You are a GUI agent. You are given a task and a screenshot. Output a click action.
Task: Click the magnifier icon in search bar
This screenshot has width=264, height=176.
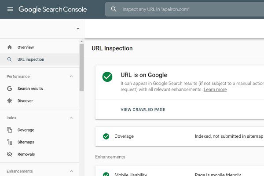[x=114, y=9]
